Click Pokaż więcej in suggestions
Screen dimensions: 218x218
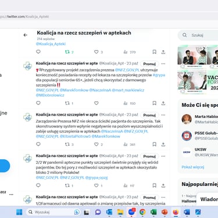193,167
